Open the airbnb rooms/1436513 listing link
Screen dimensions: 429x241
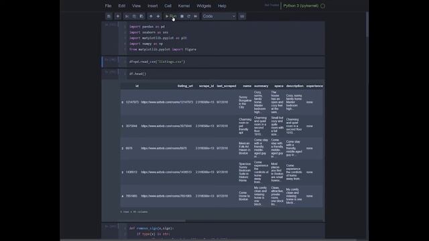[166, 173]
